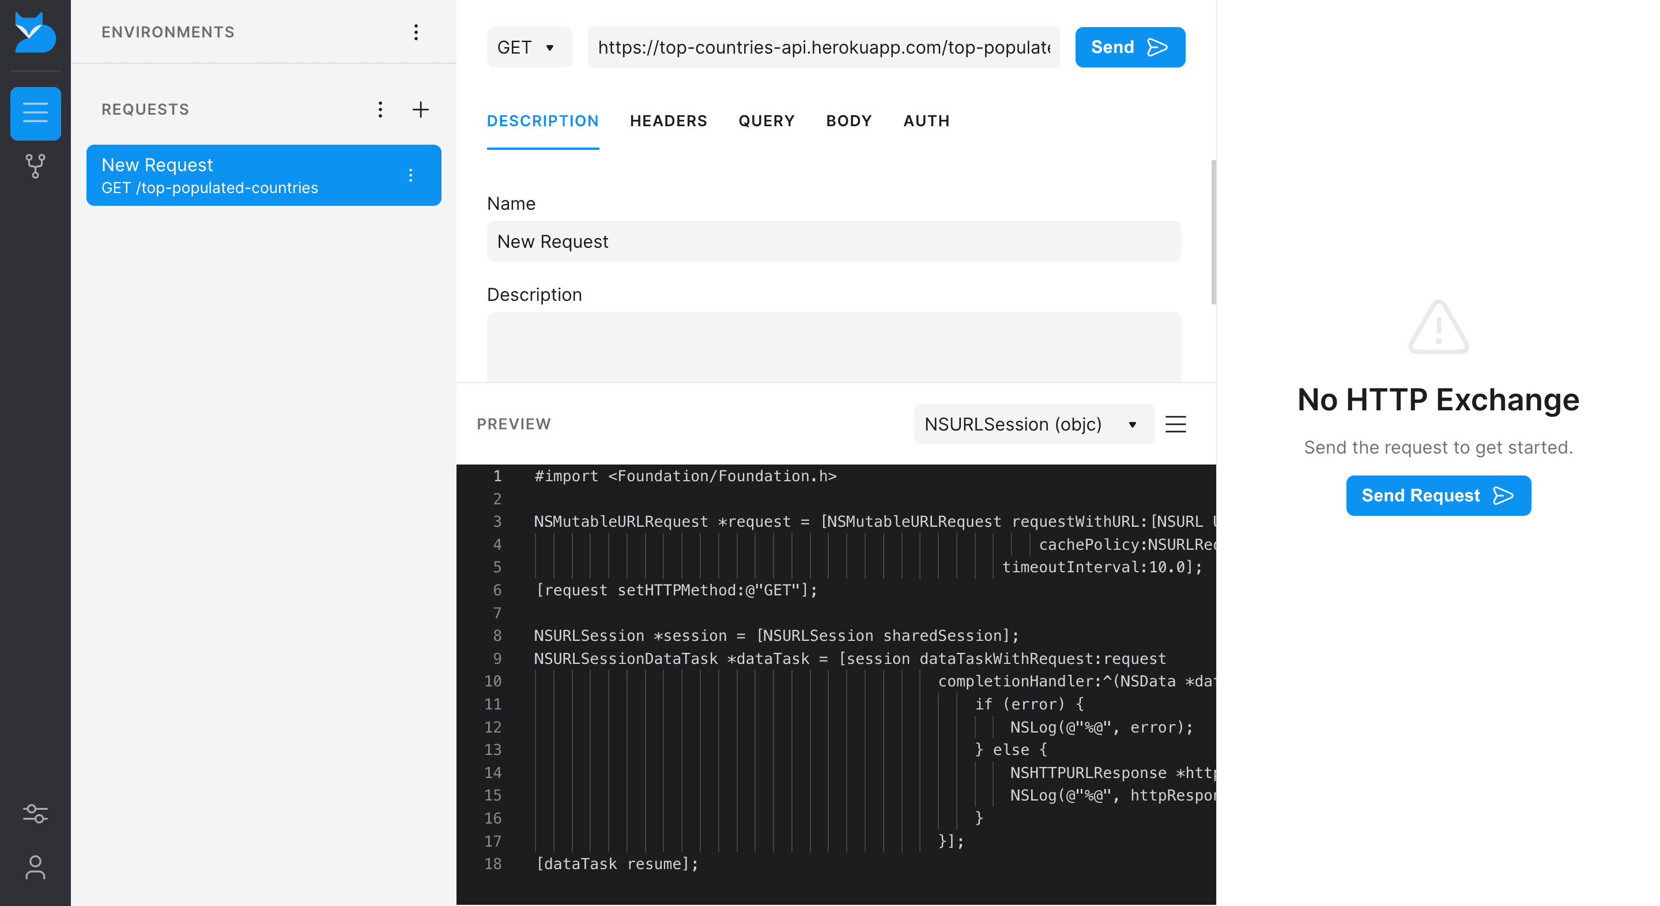Open the GET method dropdown
The image size is (1660, 906).
(x=529, y=47)
